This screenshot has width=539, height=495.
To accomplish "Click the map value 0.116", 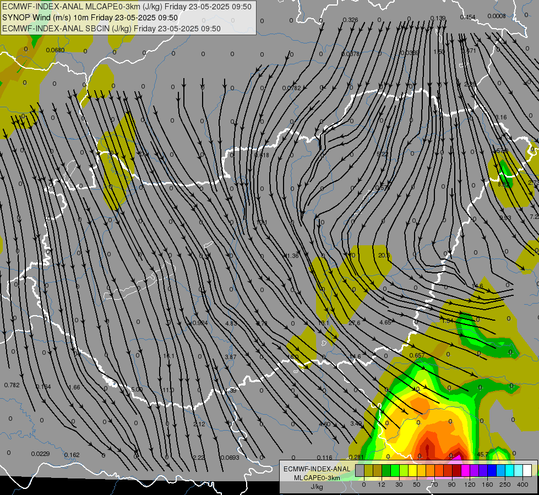I will pyautogui.click(x=324, y=457).
